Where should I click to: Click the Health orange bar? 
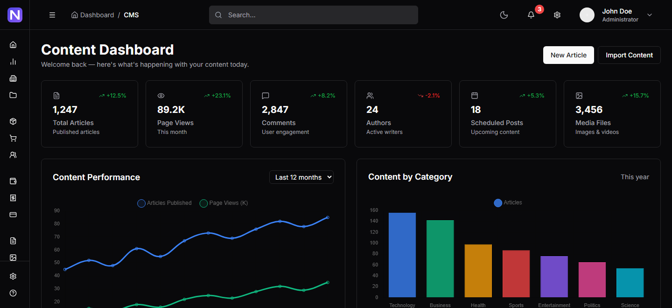click(x=478, y=271)
